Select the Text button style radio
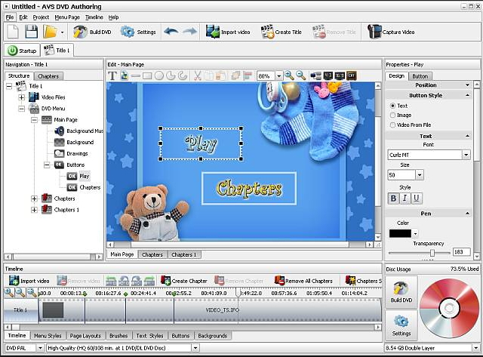The width and height of the screenshot is (483, 357). [393, 106]
